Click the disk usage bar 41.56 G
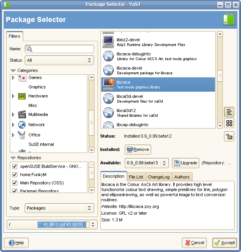 63,224
